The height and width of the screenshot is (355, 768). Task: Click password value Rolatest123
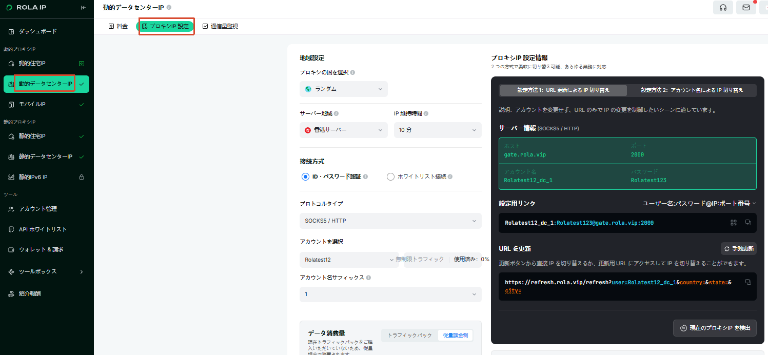coord(648,180)
